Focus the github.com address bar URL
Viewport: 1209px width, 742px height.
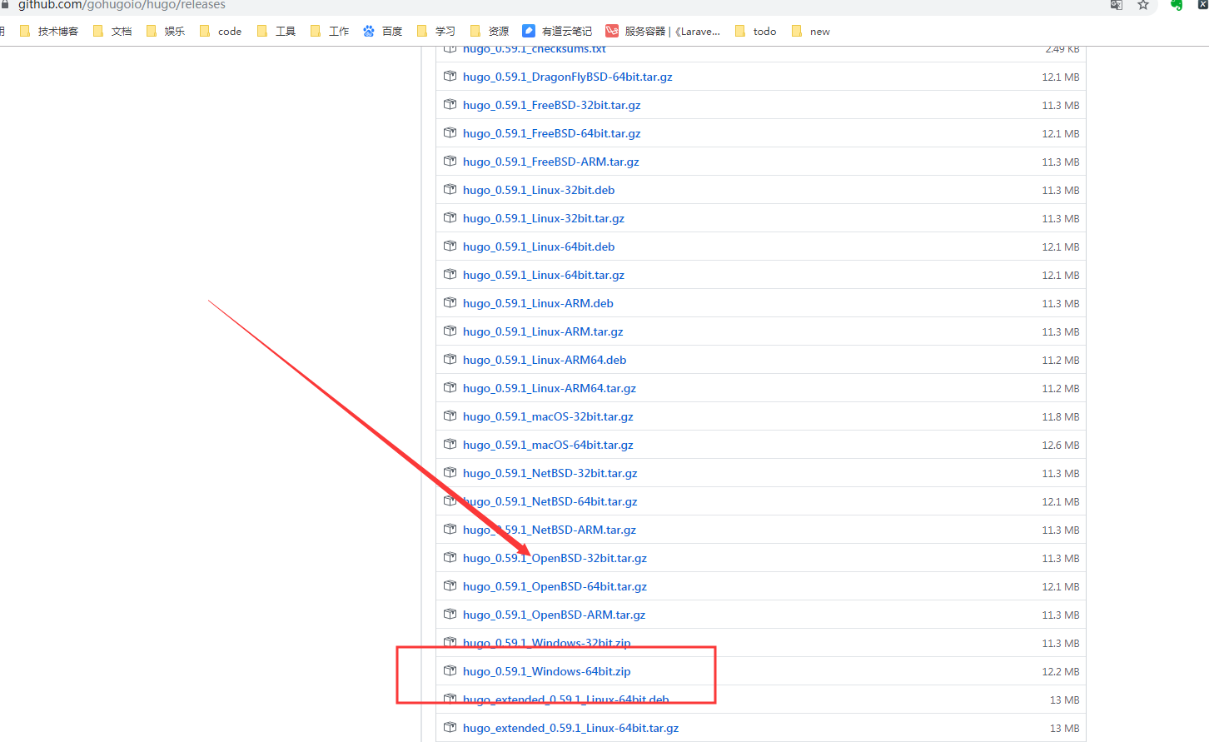point(122,5)
